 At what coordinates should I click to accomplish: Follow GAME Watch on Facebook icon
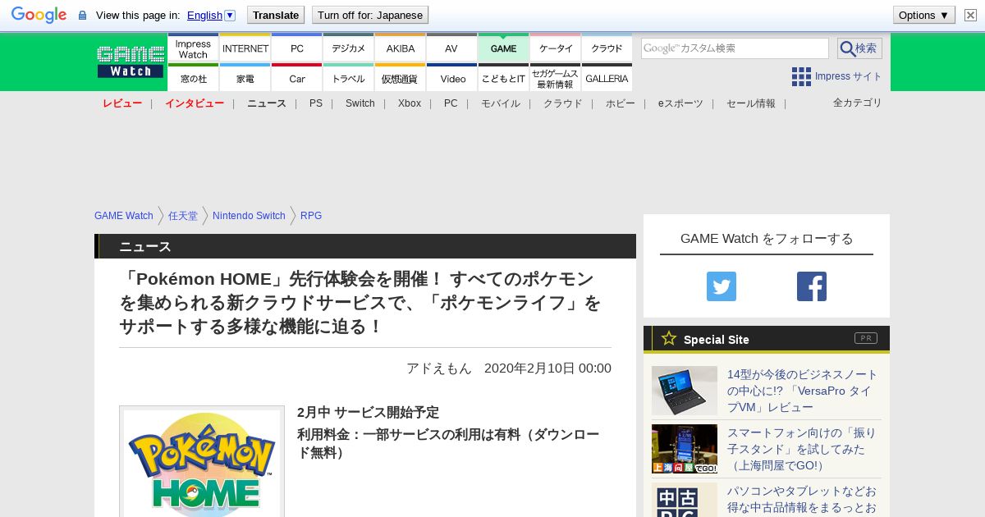pos(812,286)
